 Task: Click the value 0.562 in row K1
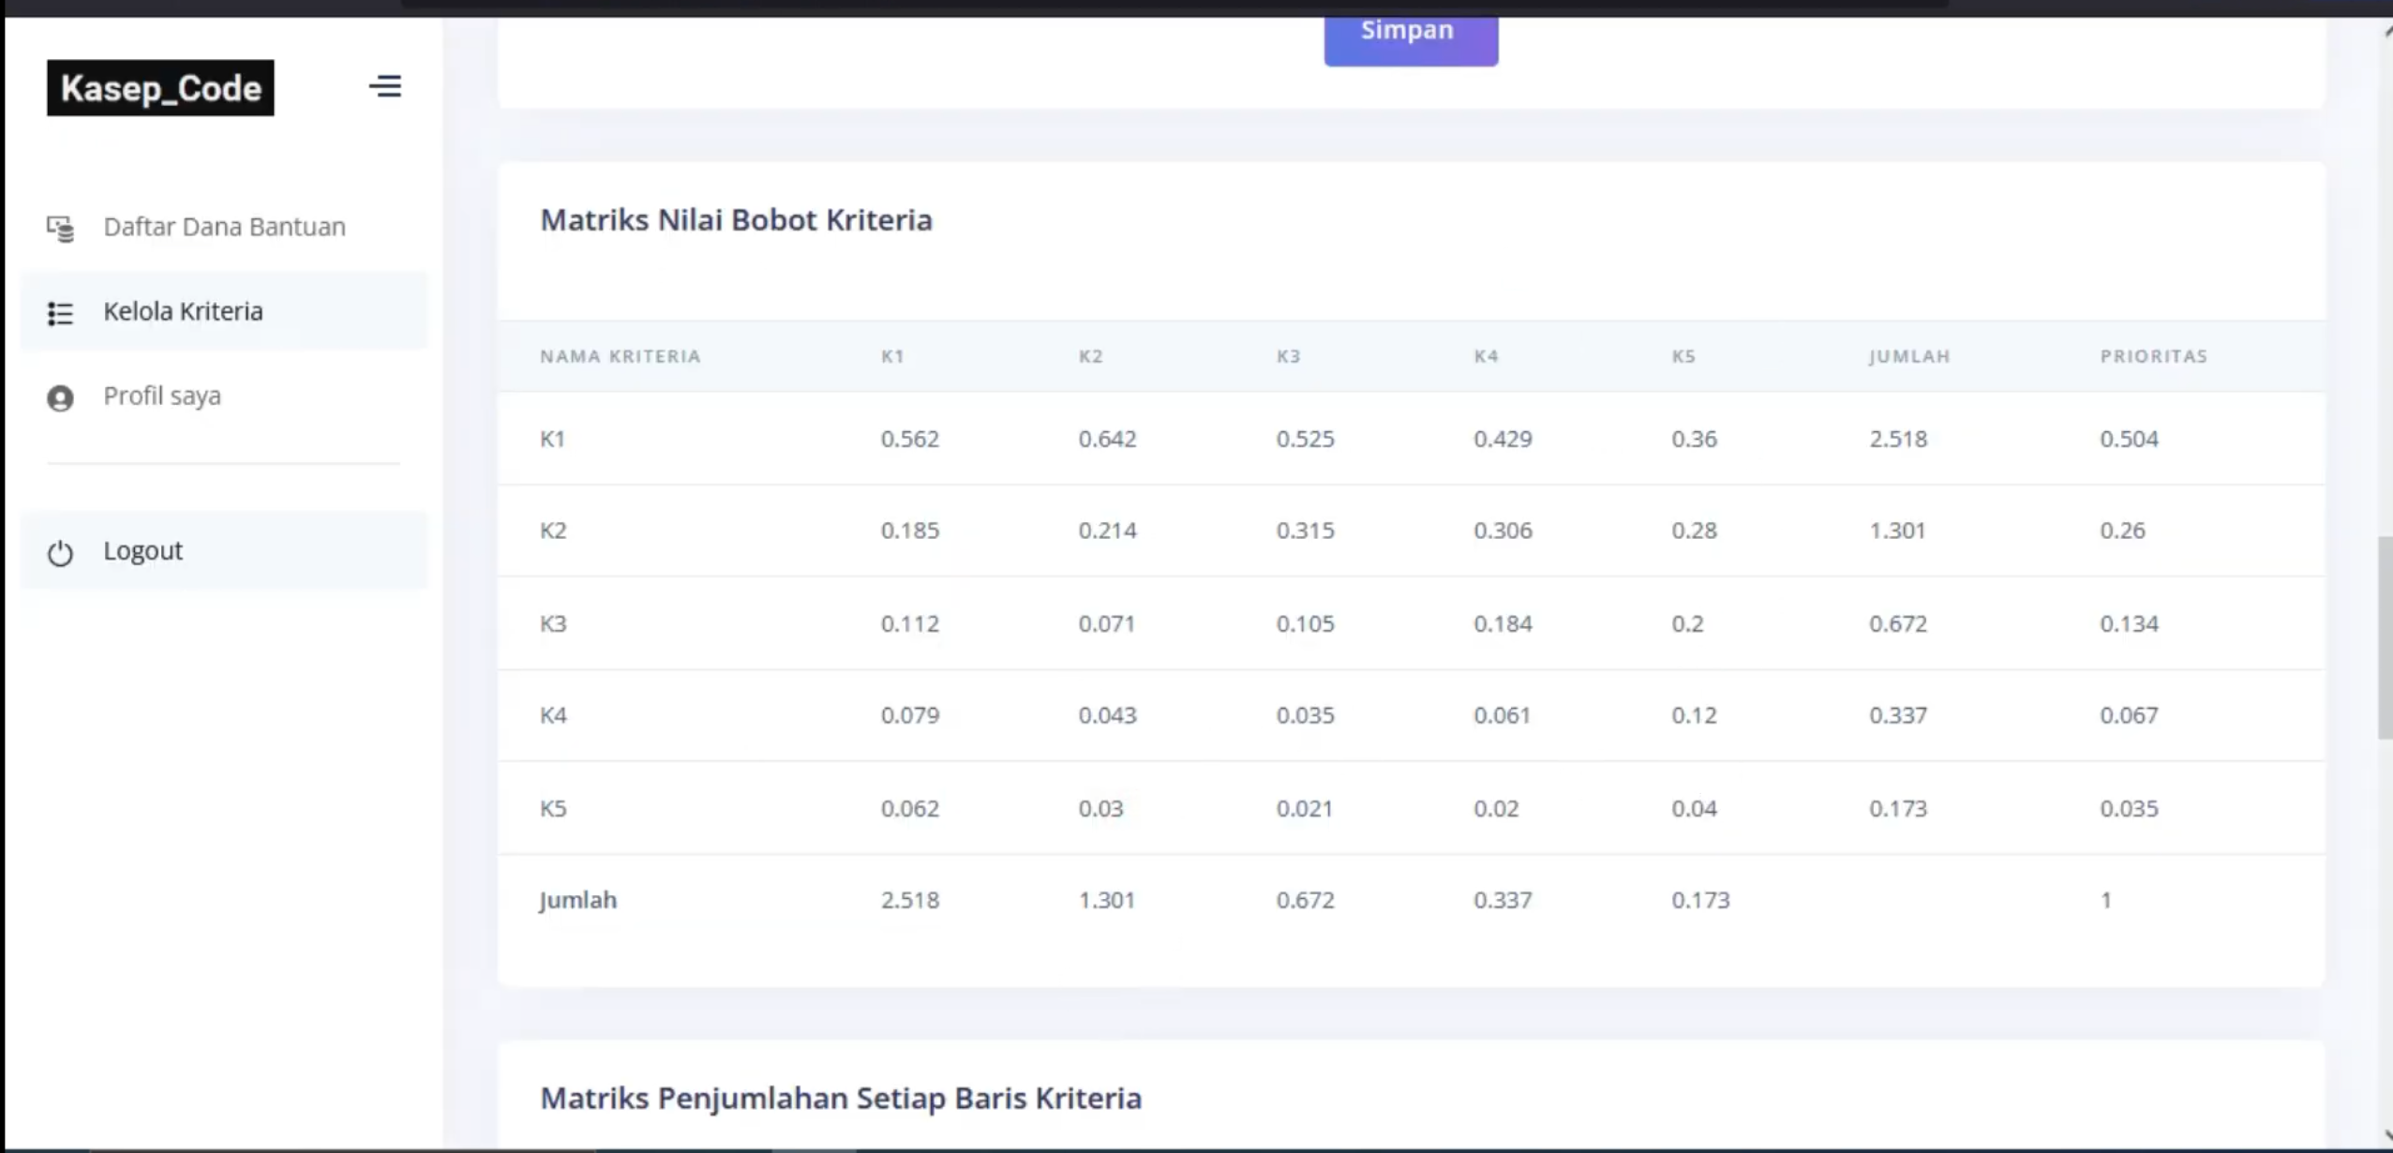click(909, 439)
